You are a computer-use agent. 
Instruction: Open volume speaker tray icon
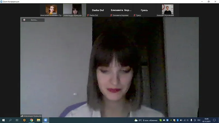point(188,120)
